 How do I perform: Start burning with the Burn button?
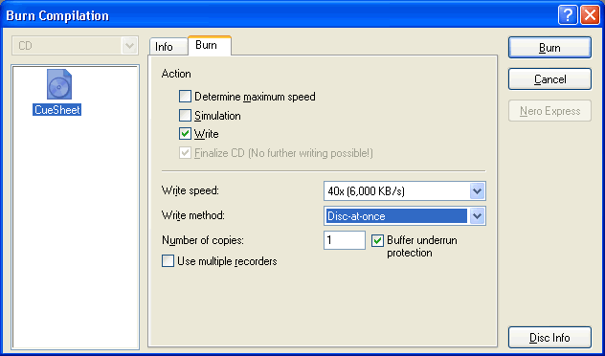(x=549, y=48)
